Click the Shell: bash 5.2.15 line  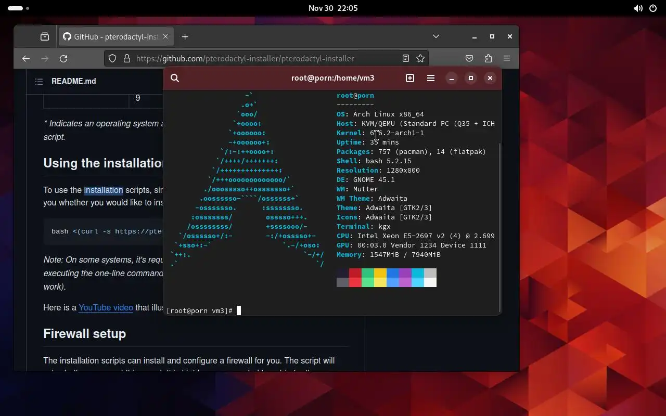coord(374,161)
